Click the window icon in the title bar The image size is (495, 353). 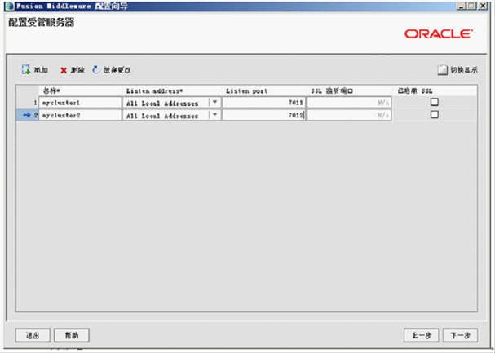click(8, 5)
